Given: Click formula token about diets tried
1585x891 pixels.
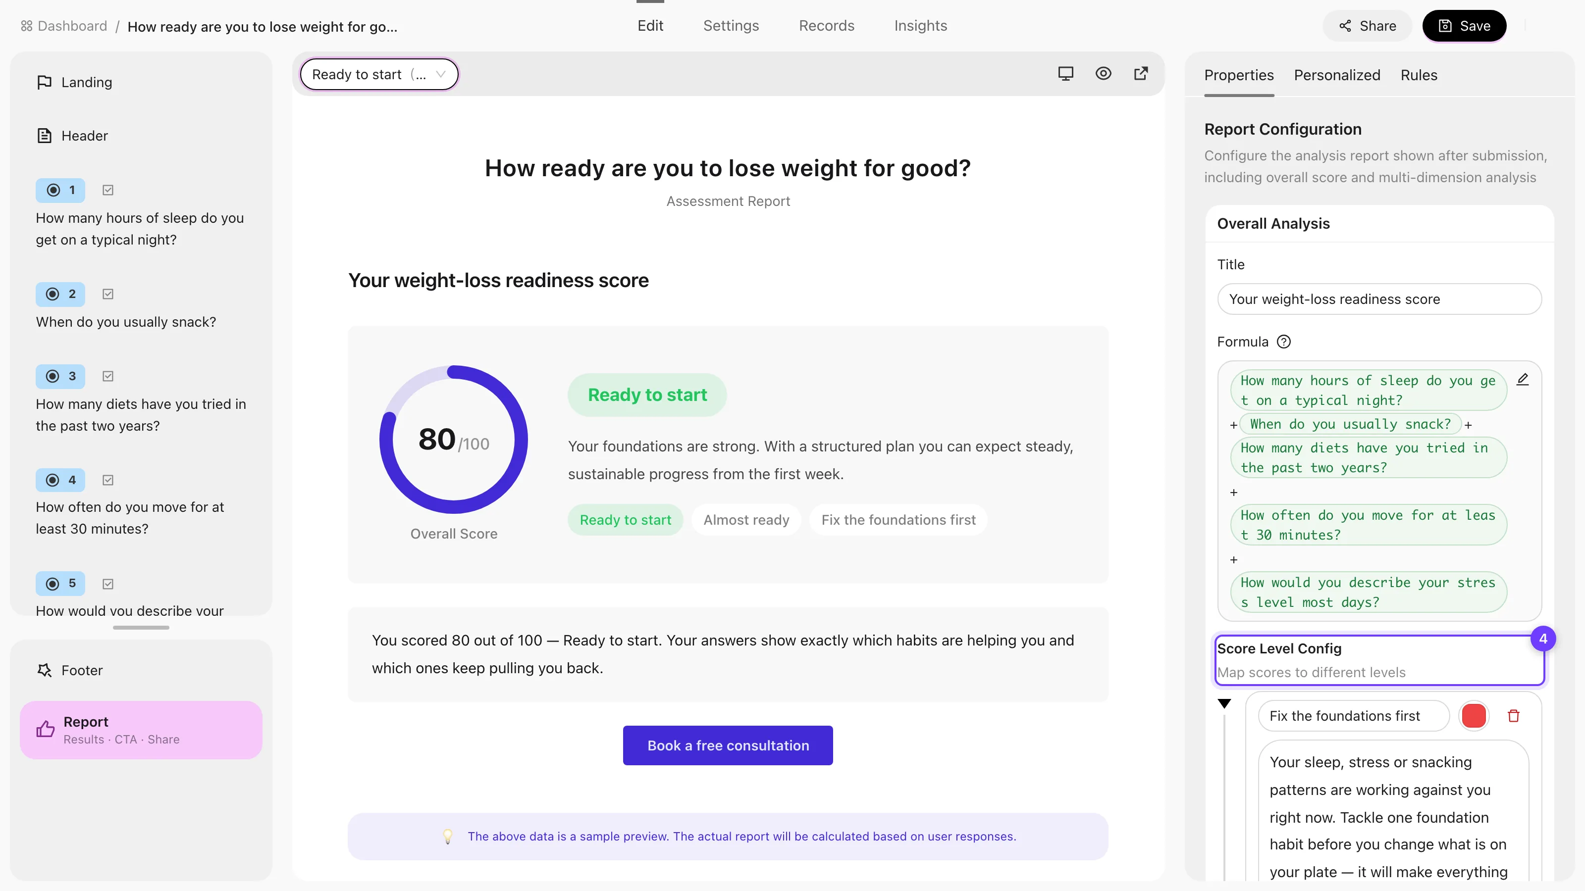Looking at the screenshot, I should point(1369,457).
